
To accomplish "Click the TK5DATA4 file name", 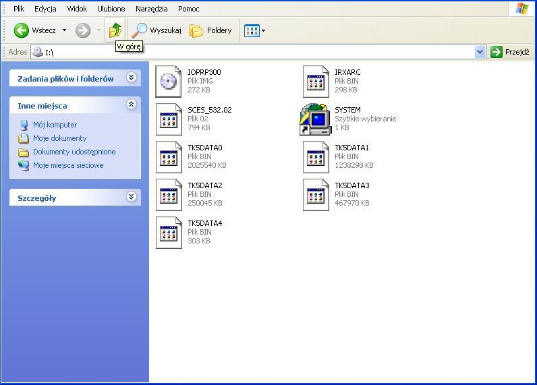I will click(205, 223).
